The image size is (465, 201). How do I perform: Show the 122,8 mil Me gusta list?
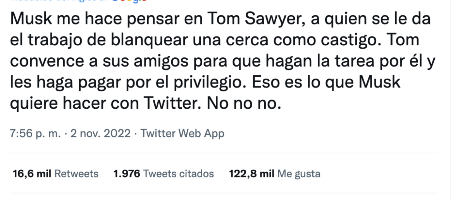[275, 174]
